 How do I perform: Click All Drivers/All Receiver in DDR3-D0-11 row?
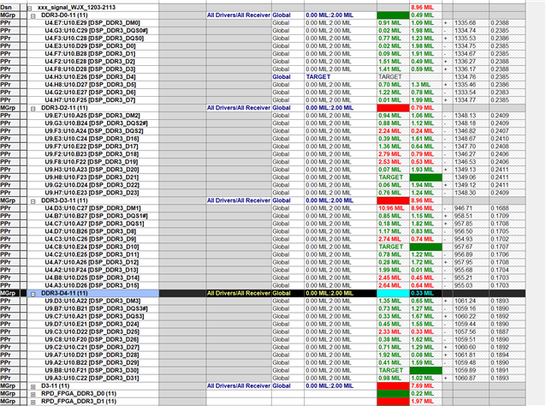point(239,15)
